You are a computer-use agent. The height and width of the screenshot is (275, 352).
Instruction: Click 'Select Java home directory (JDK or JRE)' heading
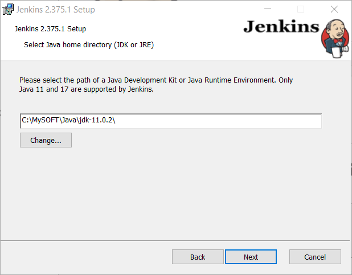click(89, 45)
